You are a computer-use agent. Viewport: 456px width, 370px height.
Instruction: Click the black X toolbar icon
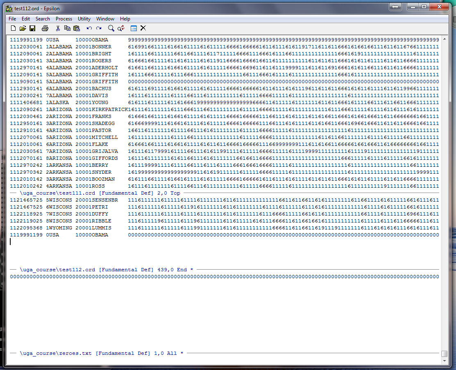[143, 28]
